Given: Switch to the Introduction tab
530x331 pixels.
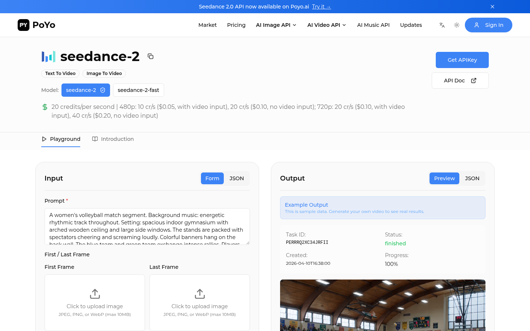Looking at the screenshot, I should click(117, 139).
